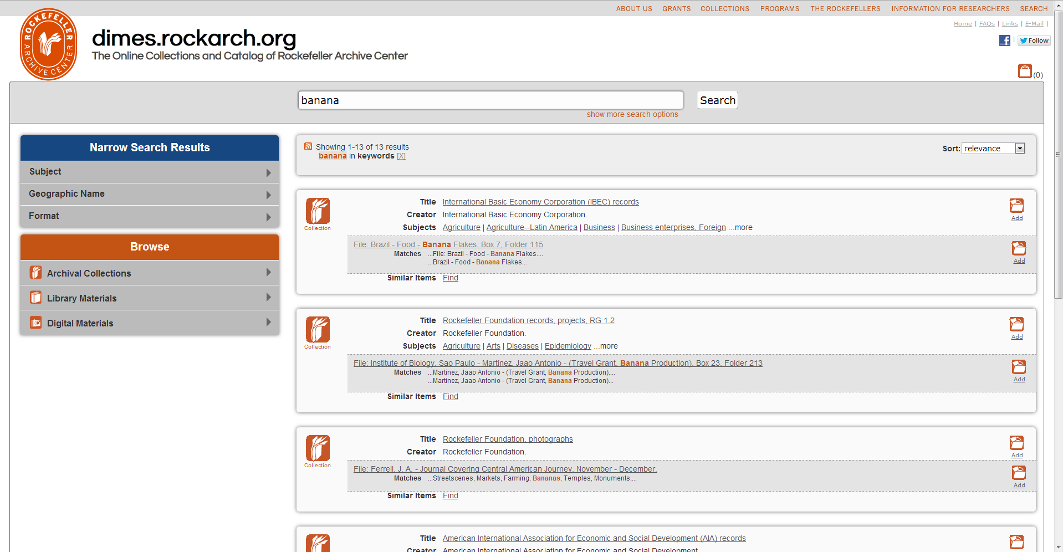The width and height of the screenshot is (1063, 552).
Task: Click the Digital Materials browse icon
Action: [36, 323]
